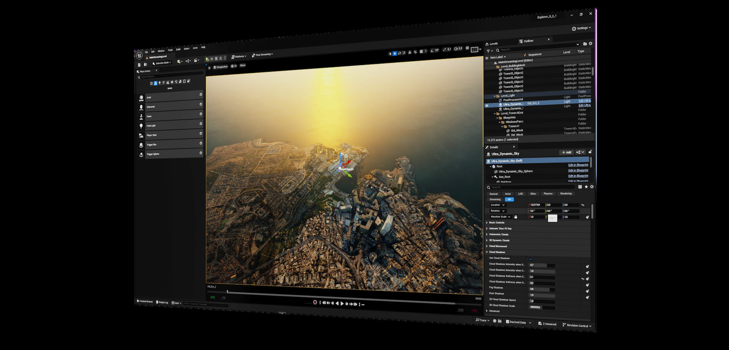The image size is (729, 350).
Task: Select the Lights category in Place Actors panel
Action: 160,83
